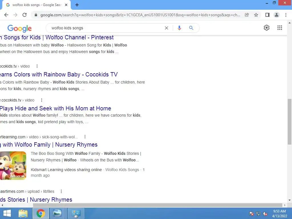Screen dimensions: 292x219
Task: Open the Chrome profile avatar
Action: click(277, 15)
